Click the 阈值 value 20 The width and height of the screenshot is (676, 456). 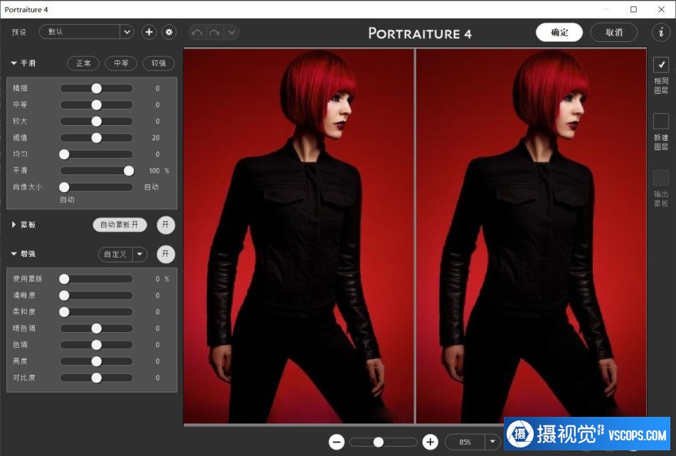pos(156,138)
